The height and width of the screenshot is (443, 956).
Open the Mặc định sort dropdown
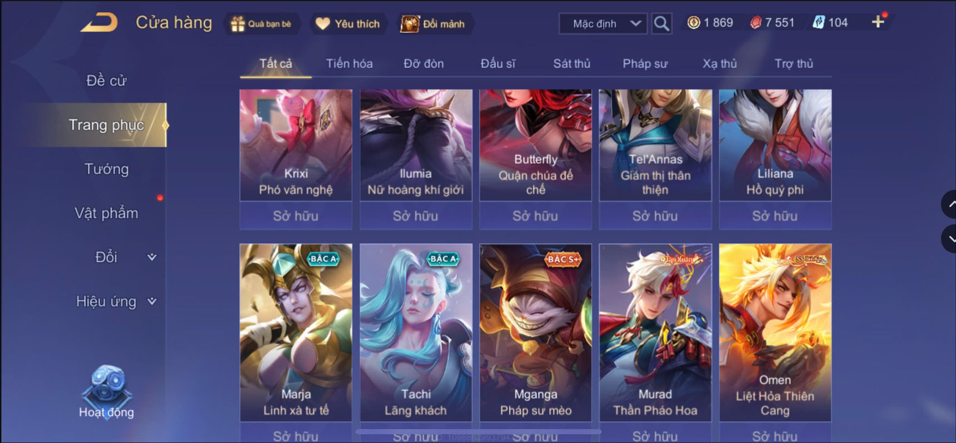tap(603, 23)
